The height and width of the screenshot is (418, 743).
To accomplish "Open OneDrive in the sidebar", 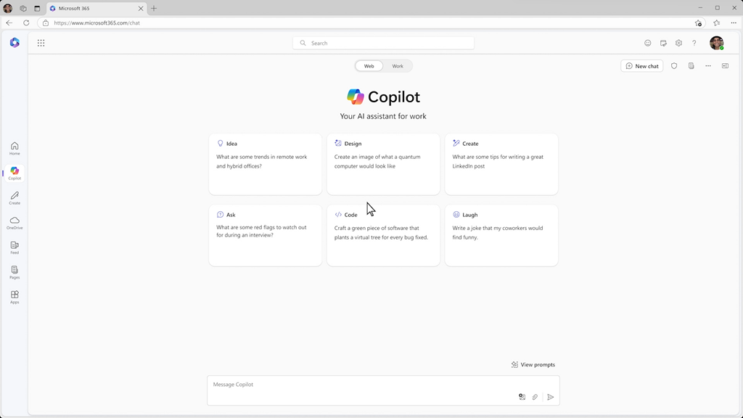I will [15, 222].
